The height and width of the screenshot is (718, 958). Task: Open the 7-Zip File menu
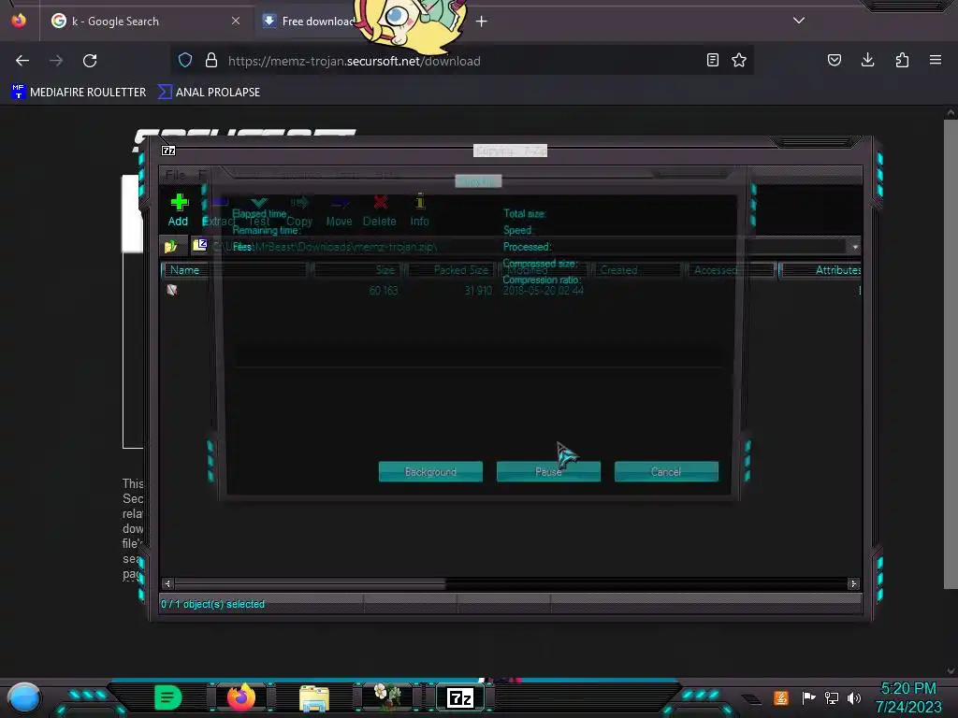coord(175,175)
